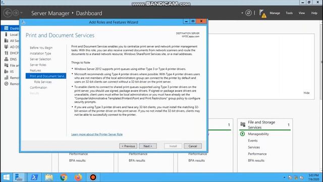
Task: Click the Installation Type wizard step
Action: pos(40,54)
